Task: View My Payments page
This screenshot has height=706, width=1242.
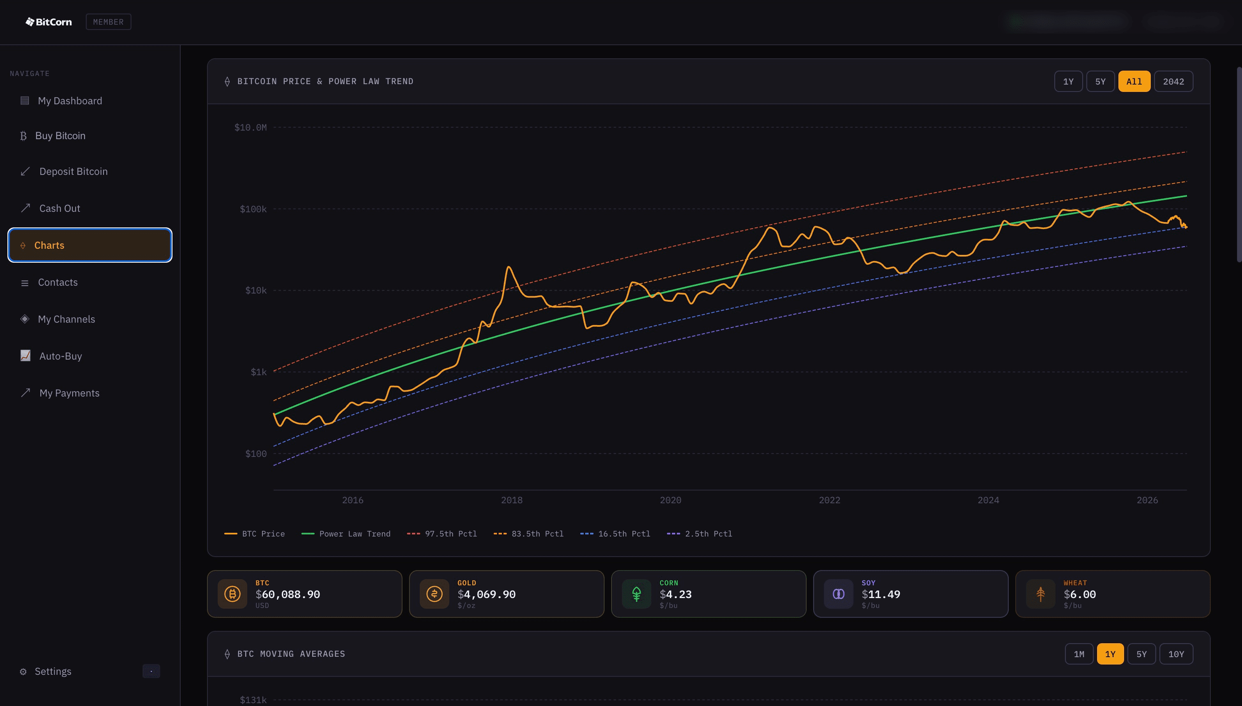Action: click(x=90, y=393)
